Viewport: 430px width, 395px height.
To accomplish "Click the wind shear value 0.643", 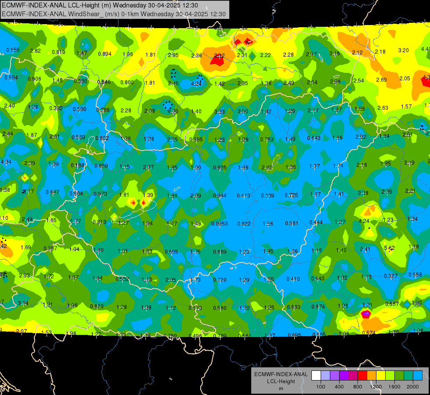I will tap(314, 138).
